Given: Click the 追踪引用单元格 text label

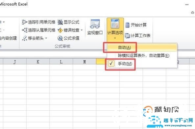Looking at the screenshot, I should (41, 22).
